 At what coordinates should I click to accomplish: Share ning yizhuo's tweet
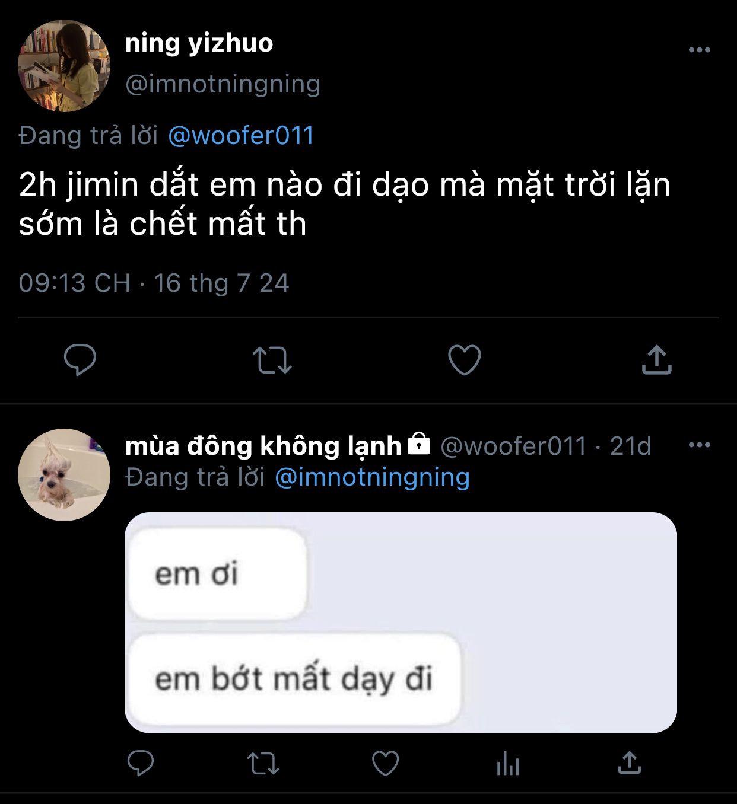[x=656, y=359]
